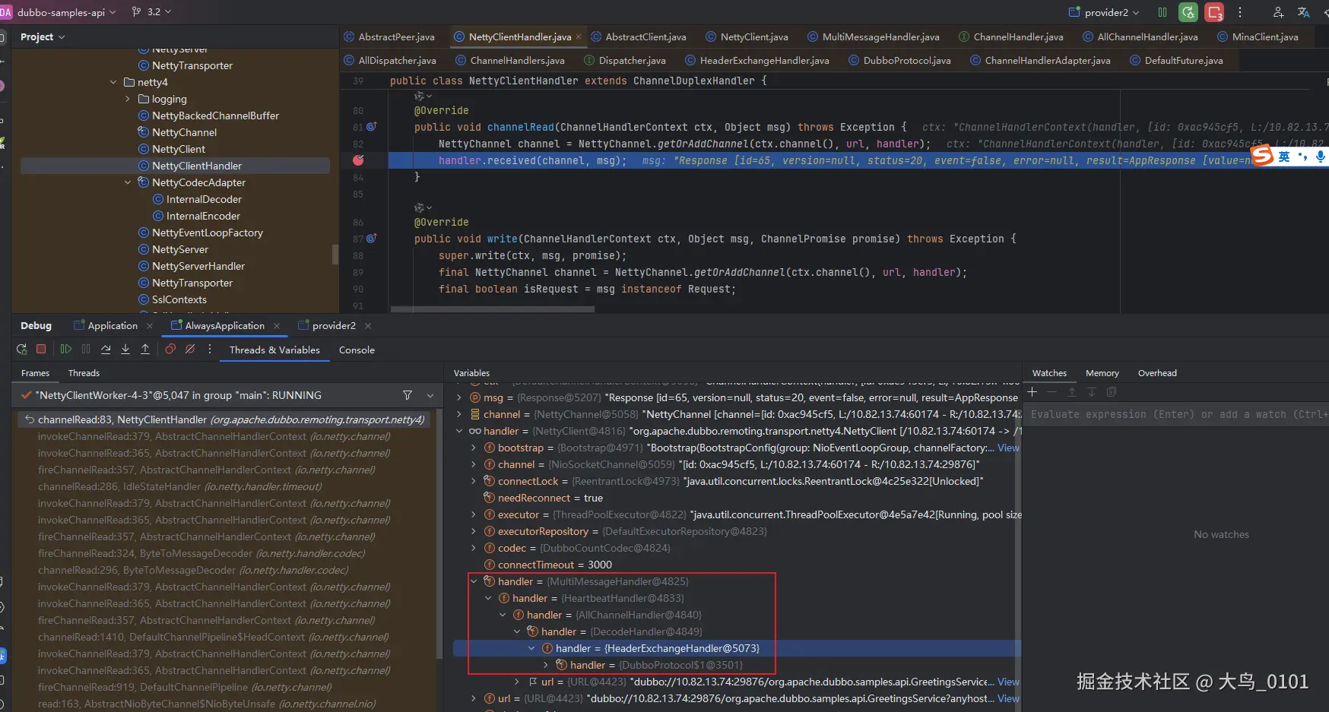Image resolution: width=1329 pixels, height=712 pixels.
Task: Click the Resume Program debug icon
Action: 66,350
